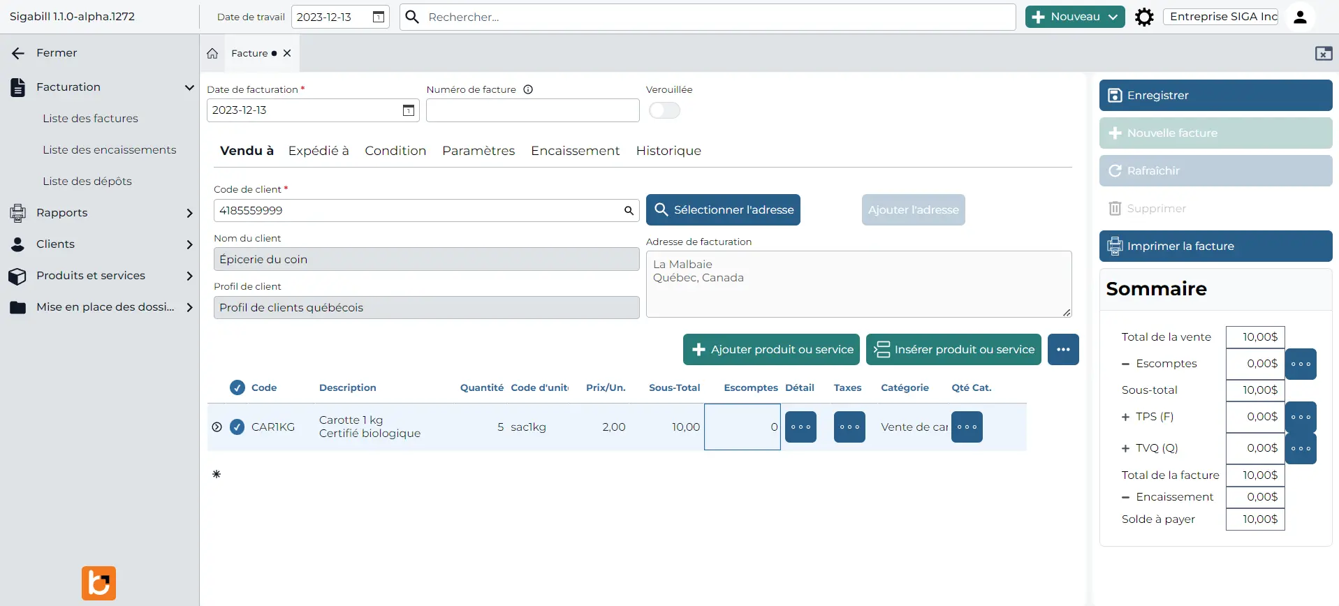Click the Adresse de facturation text area
The height and width of the screenshot is (606, 1339).
pos(858,284)
